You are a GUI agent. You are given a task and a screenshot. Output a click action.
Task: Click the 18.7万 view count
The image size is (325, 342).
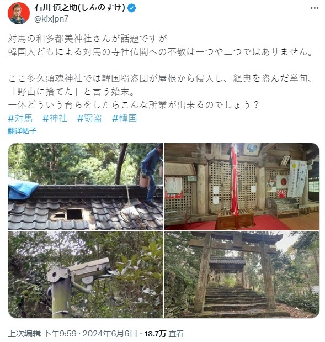[x=155, y=334]
